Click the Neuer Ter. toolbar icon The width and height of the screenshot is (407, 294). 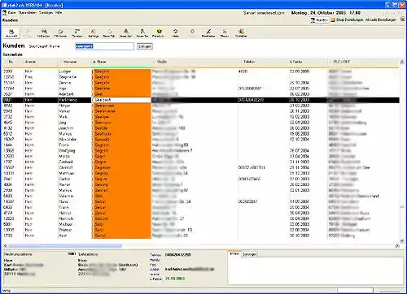[x=142, y=32]
